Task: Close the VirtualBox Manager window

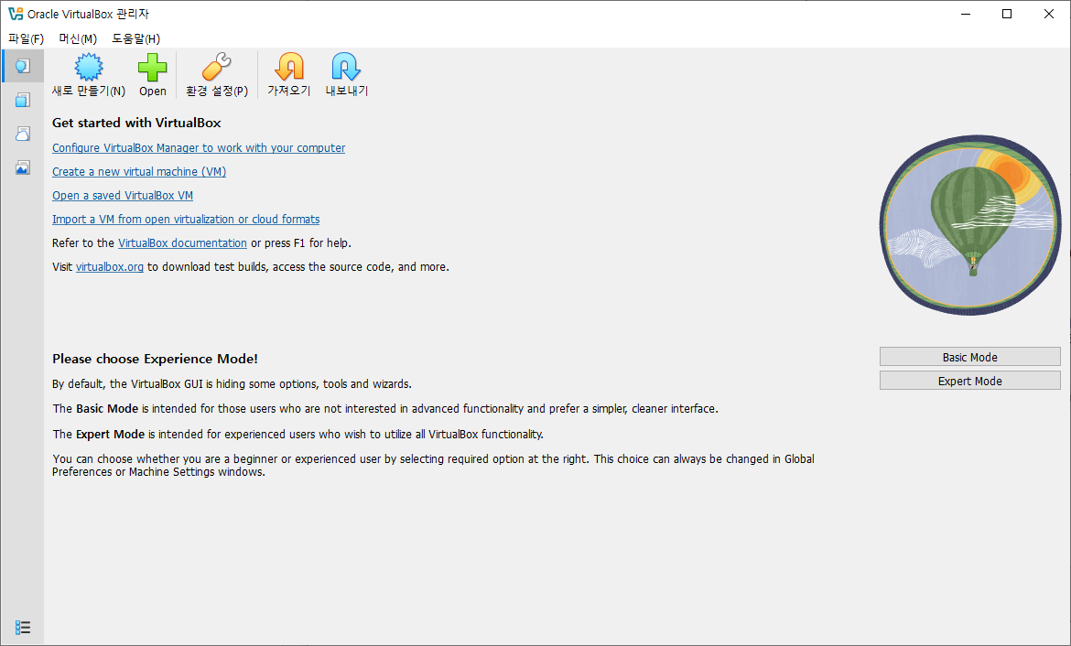Action: (x=1049, y=14)
